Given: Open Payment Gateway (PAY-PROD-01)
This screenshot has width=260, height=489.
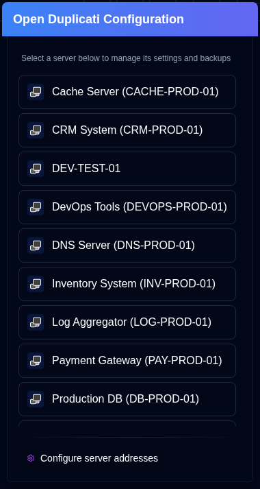Looking at the screenshot, I should pos(127,360).
